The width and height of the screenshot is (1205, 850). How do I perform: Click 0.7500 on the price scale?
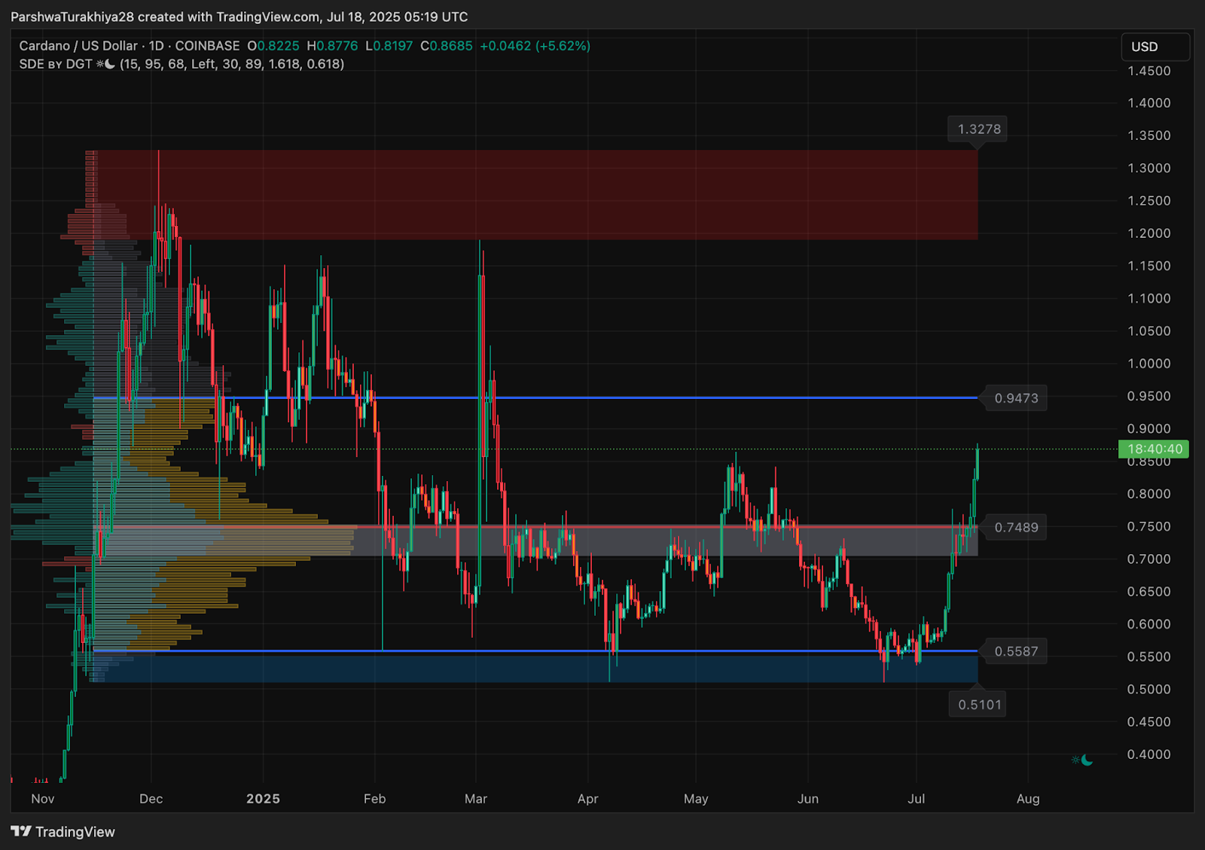1149,527
